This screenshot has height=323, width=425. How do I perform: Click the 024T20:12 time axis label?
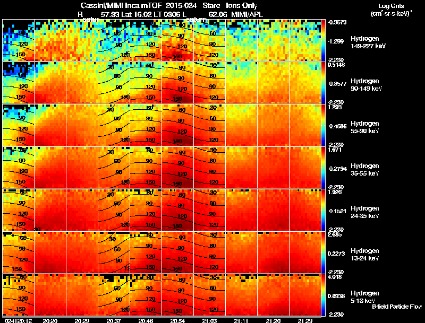click(18, 320)
